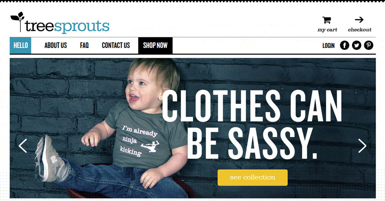Screen dimensions: 385x201
Task: Open the ABOUT US page
Action: coord(56,45)
